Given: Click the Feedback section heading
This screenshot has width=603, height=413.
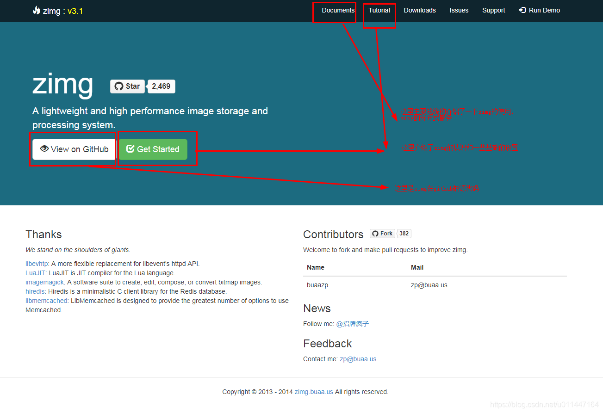Looking at the screenshot, I should 328,344.
